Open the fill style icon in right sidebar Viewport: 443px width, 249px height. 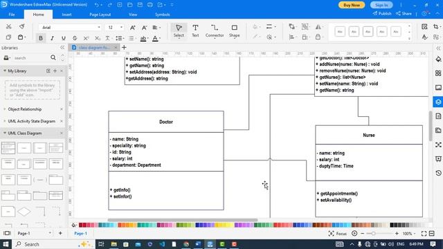point(438,59)
